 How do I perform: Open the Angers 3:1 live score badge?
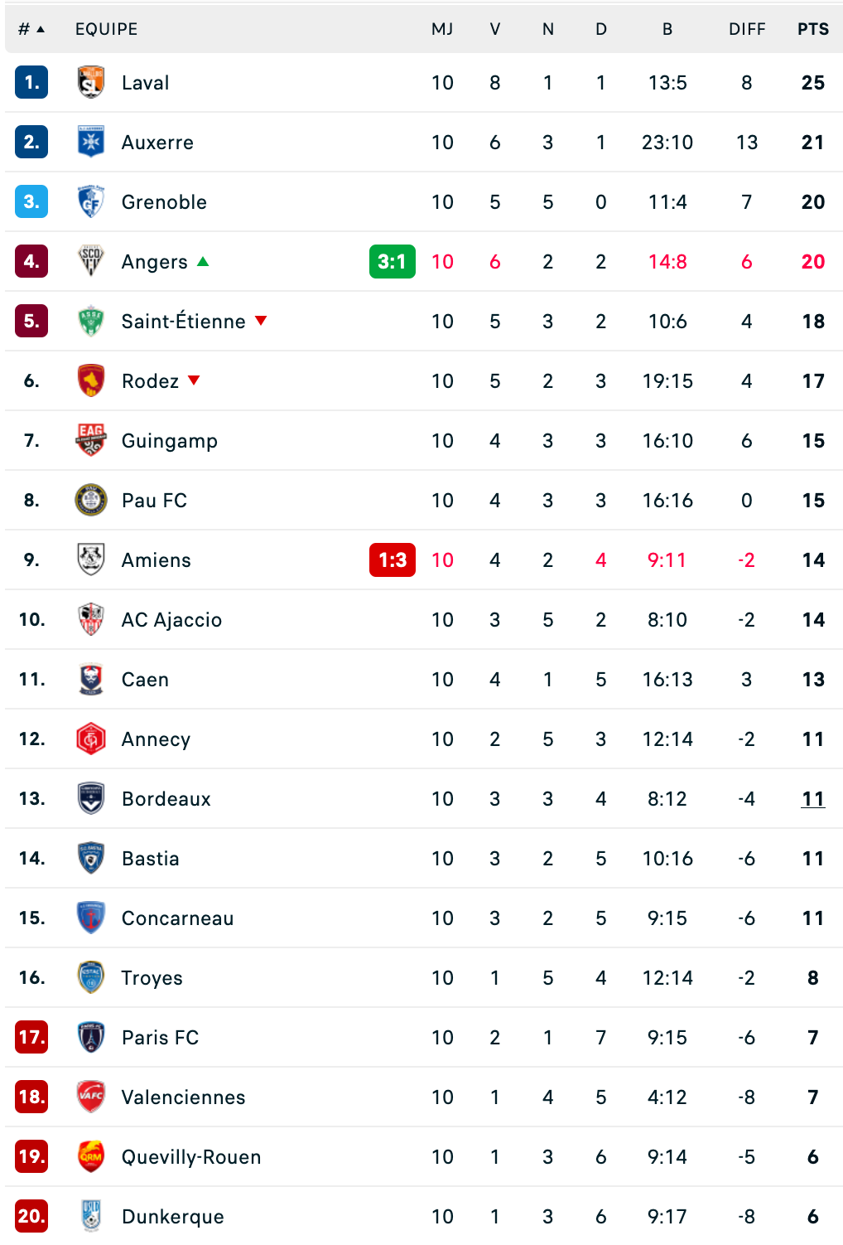point(392,261)
